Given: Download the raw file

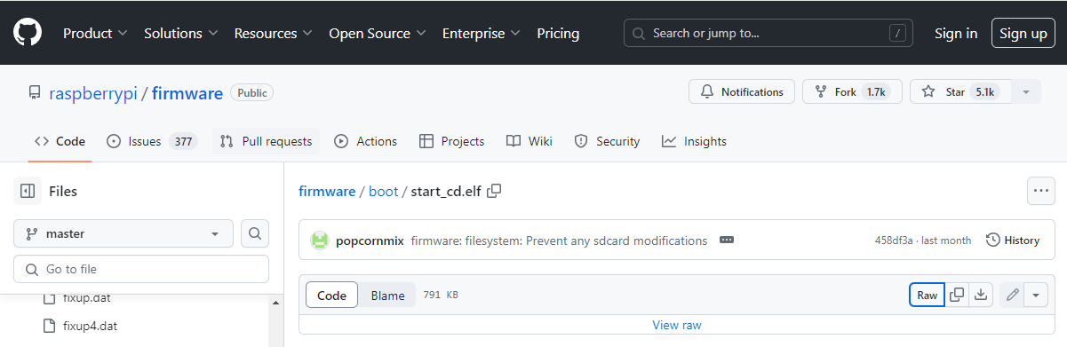Looking at the screenshot, I should 981,296.
